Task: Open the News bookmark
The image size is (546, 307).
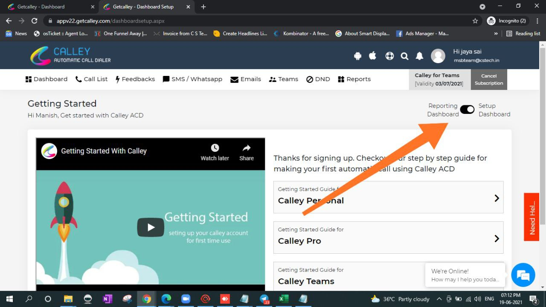Action: (x=16, y=33)
